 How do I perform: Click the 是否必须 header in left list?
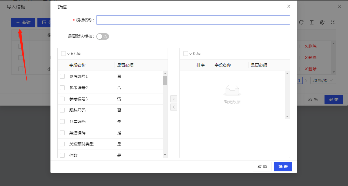pos(125,65)
